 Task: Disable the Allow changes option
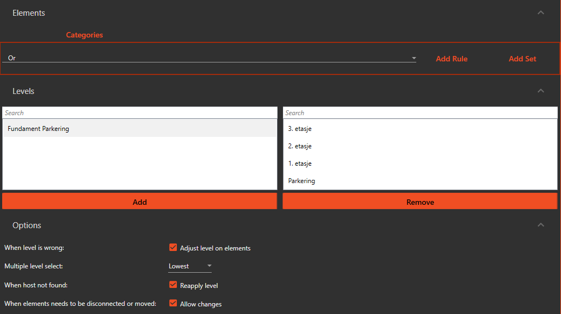pyautogui.click(x=173, y=303)
